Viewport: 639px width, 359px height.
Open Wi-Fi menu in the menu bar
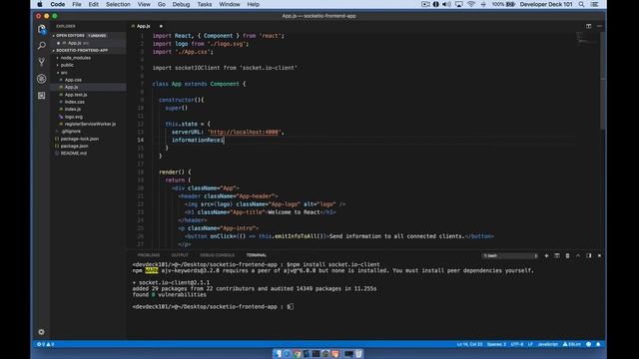[471, 4]
